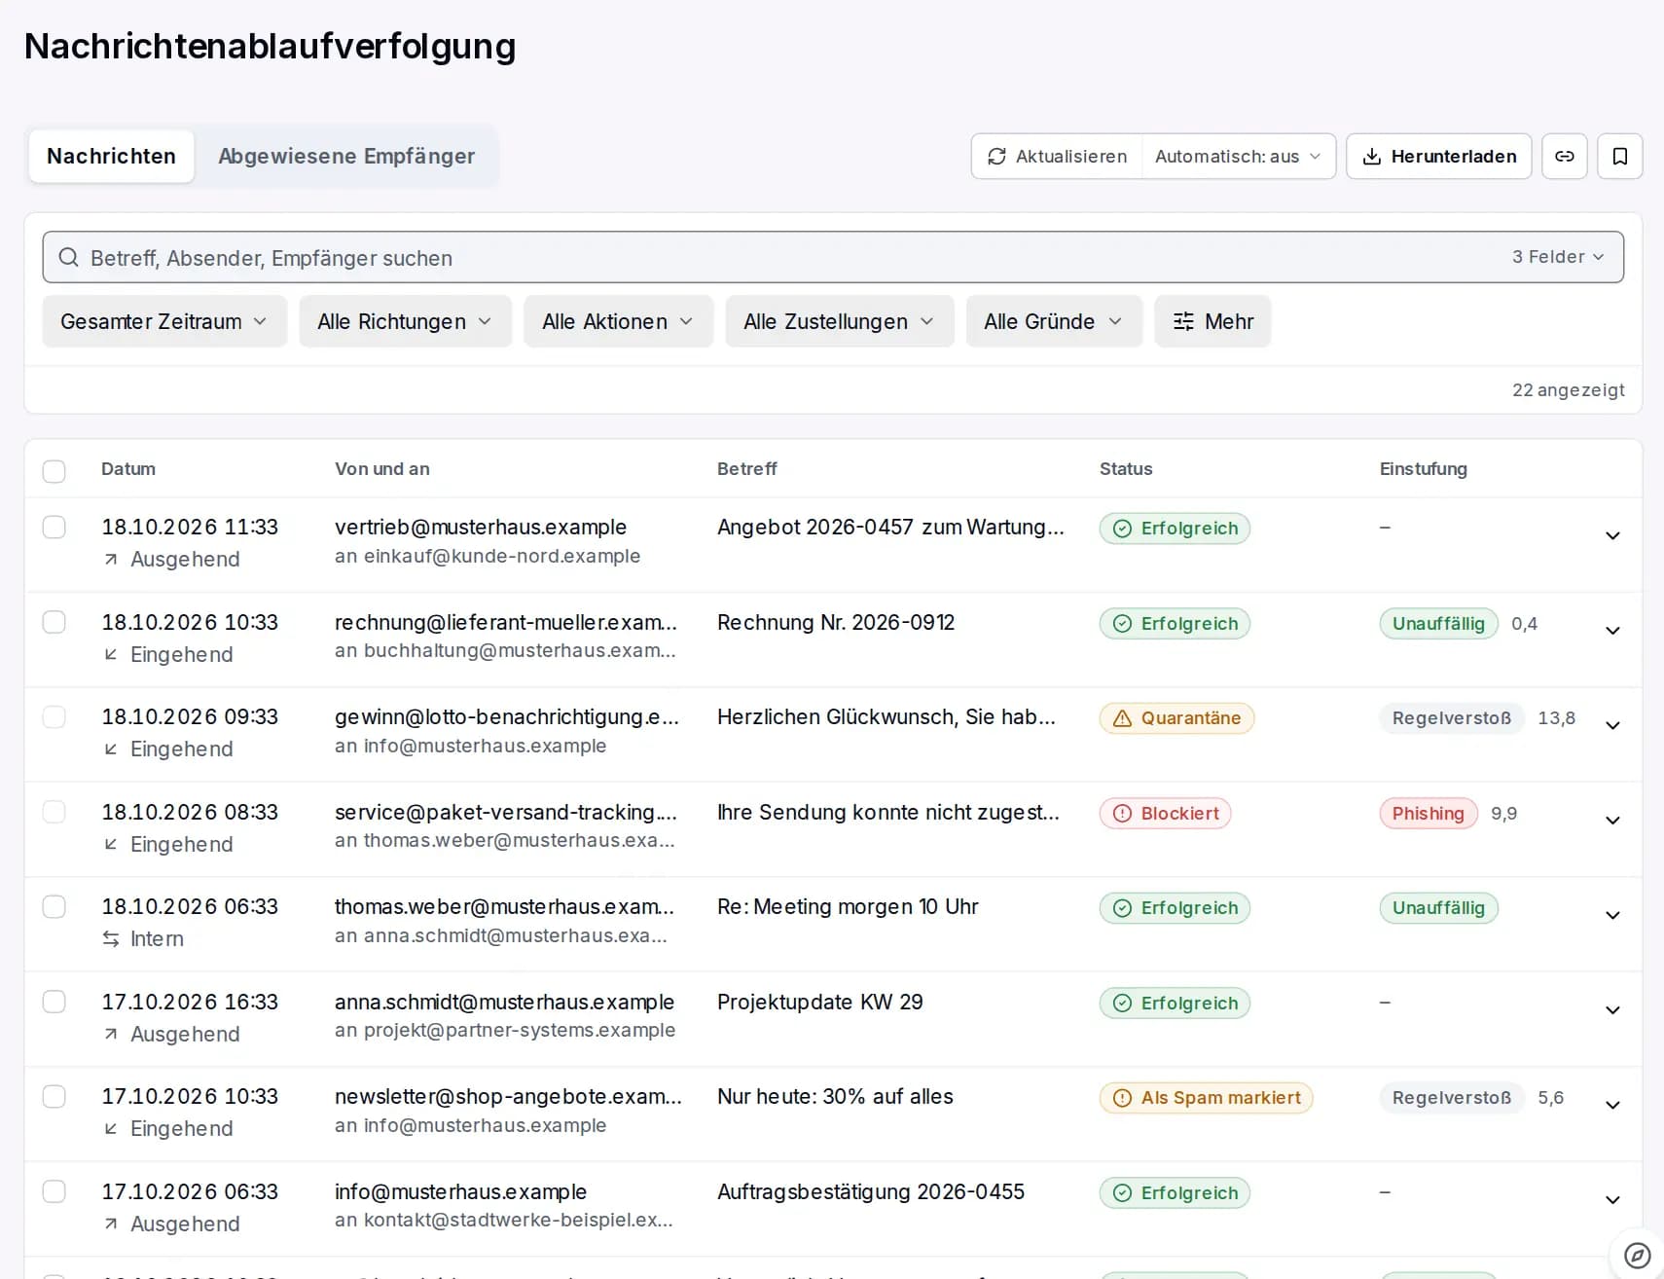Click the Herunterladen button
This screenshot has width=1664, height=1279.
coord(1439,156)
